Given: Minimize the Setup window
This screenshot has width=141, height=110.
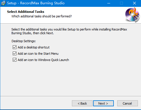Looking at the screenshot, I should pos(109,3).
